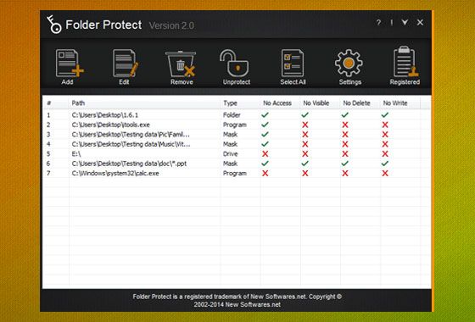Click the Folder Protect key logo
The height and width of the screenshot is (322, 475).
click(54, 25)
